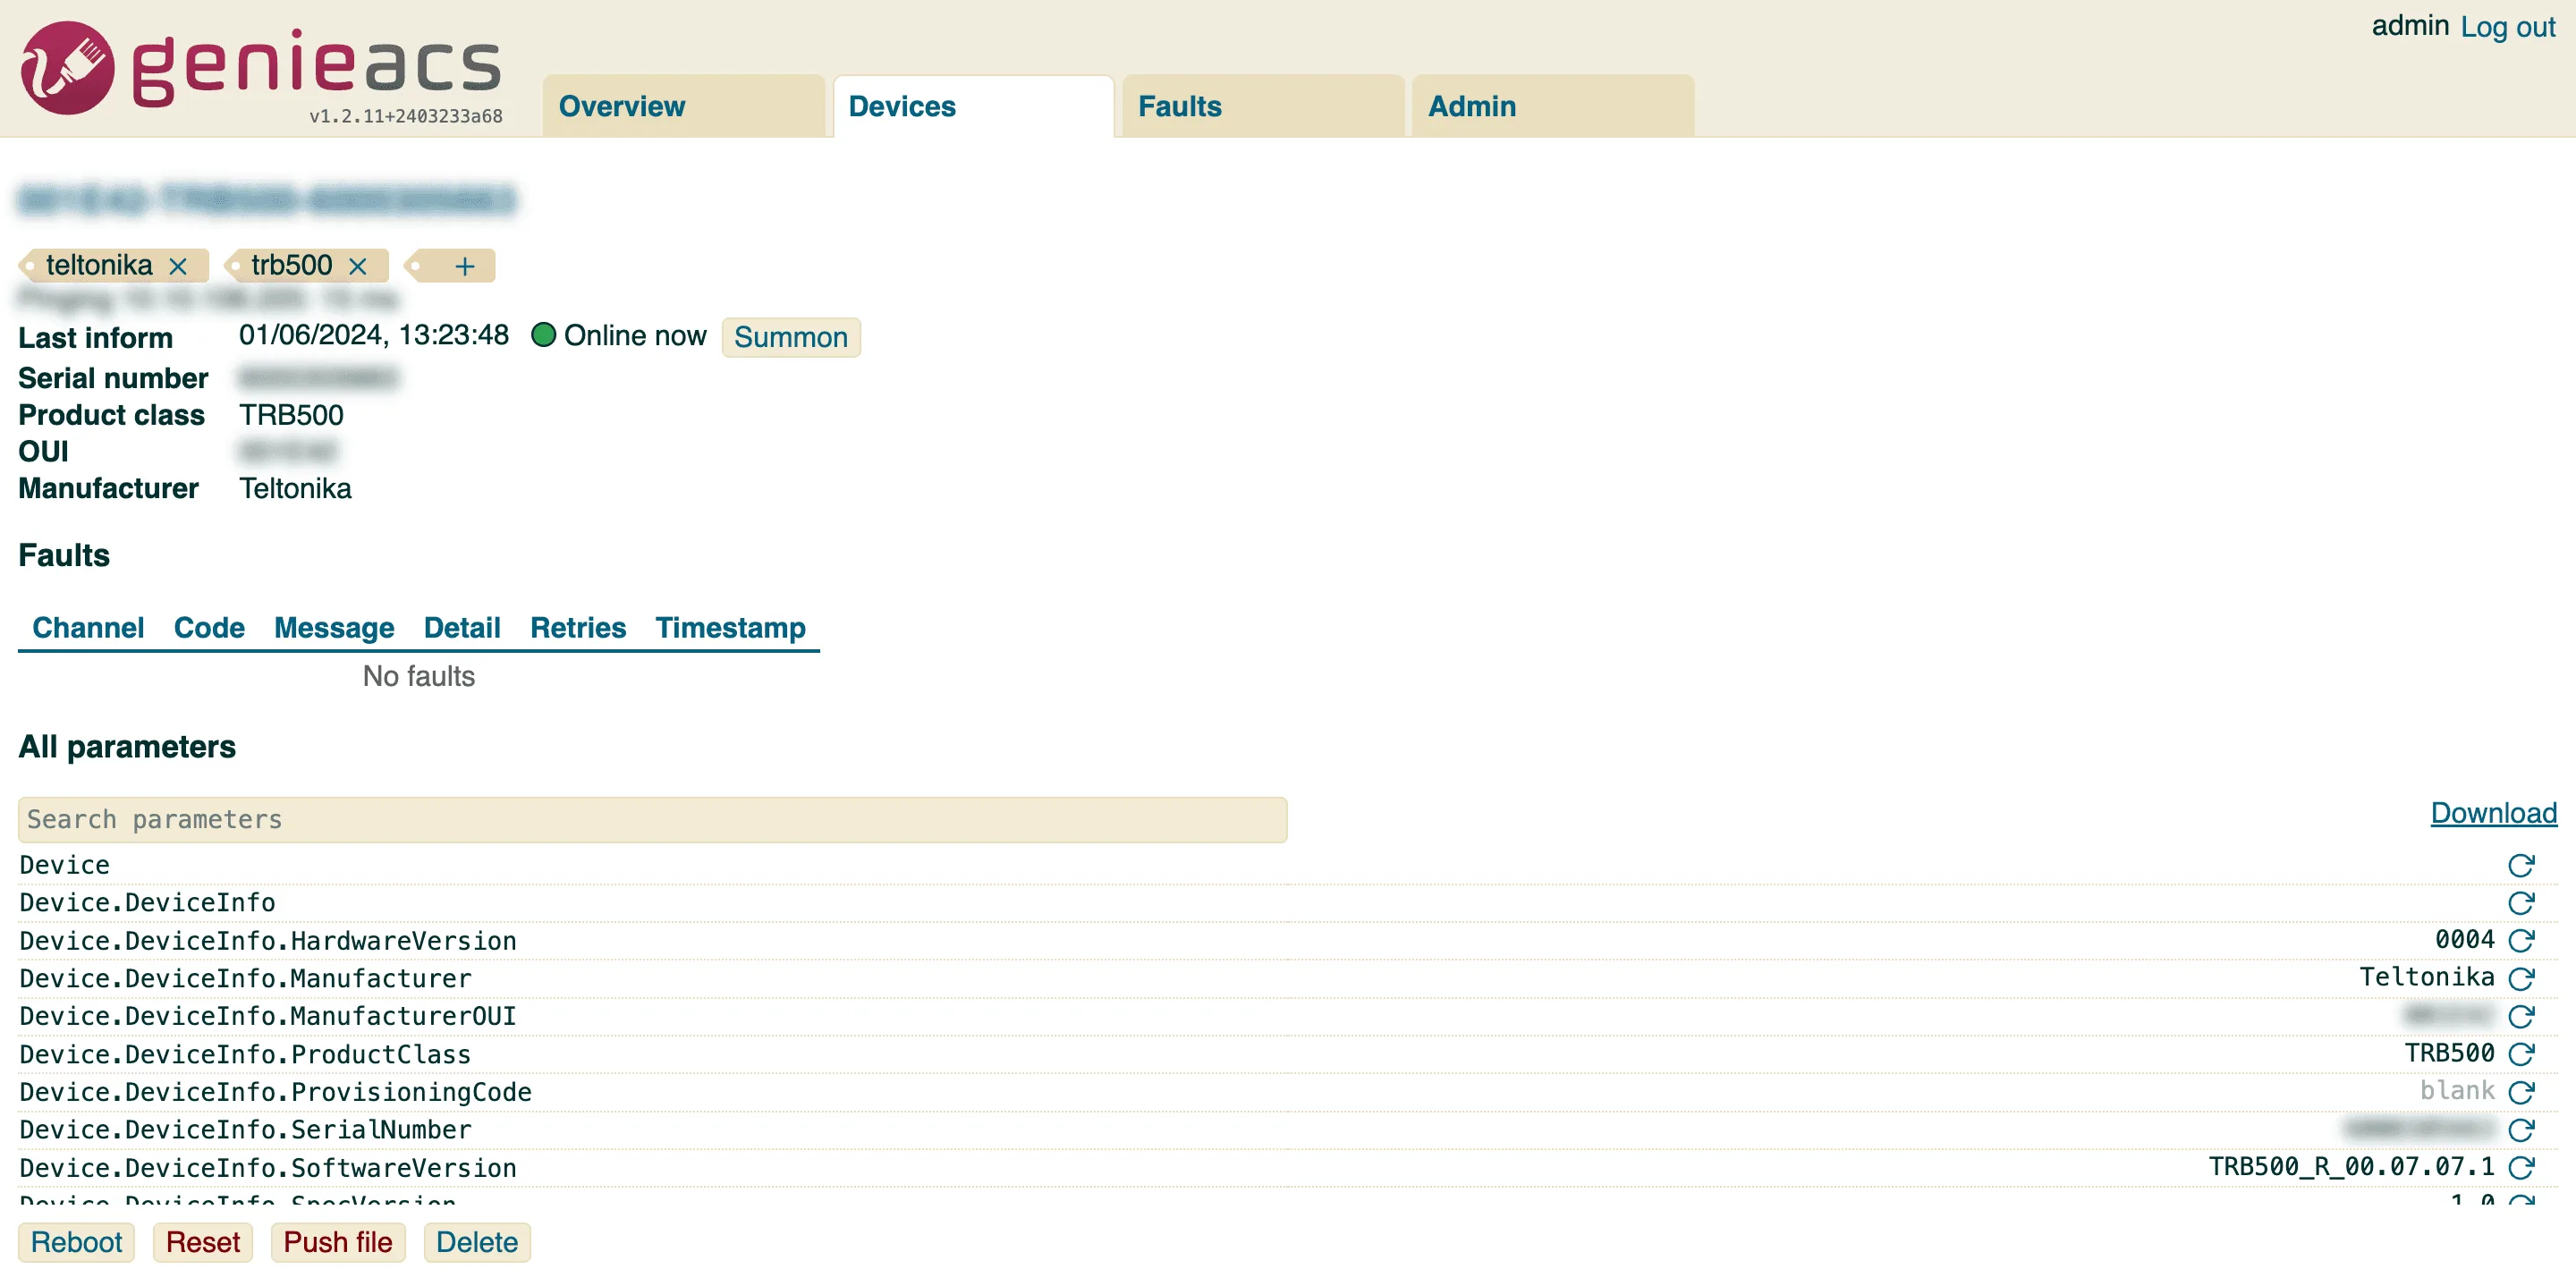Remove the teltonika tag
Image resolution: width=2576 pixels, height=1286 pixels.
(x=178, y=266)
